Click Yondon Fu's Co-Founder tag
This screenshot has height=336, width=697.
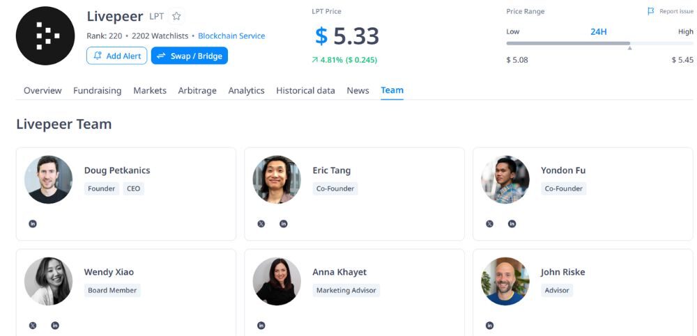tap(564, 189)
